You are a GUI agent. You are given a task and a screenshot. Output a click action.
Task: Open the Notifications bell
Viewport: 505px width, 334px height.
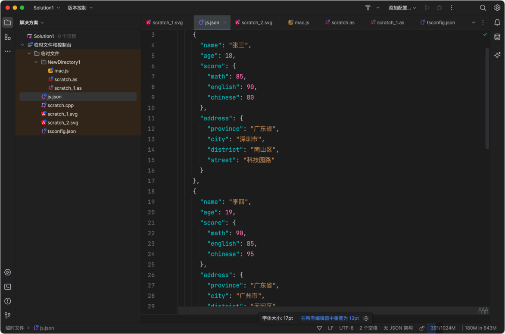click(497, 22)
